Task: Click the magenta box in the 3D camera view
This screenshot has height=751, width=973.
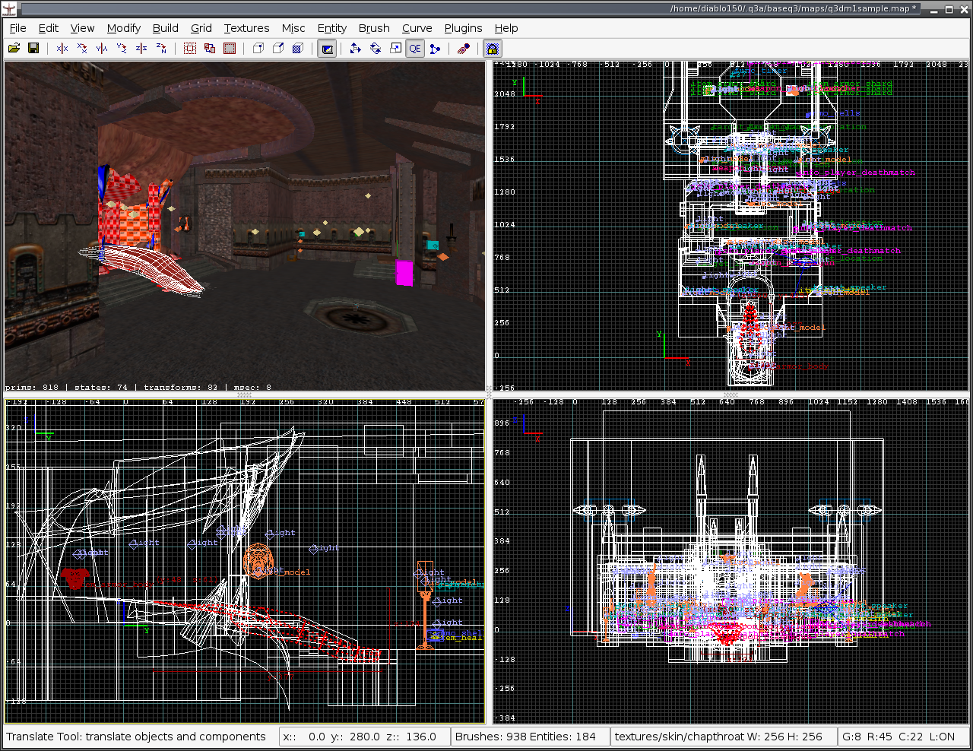Action: [x=404, y=274]
